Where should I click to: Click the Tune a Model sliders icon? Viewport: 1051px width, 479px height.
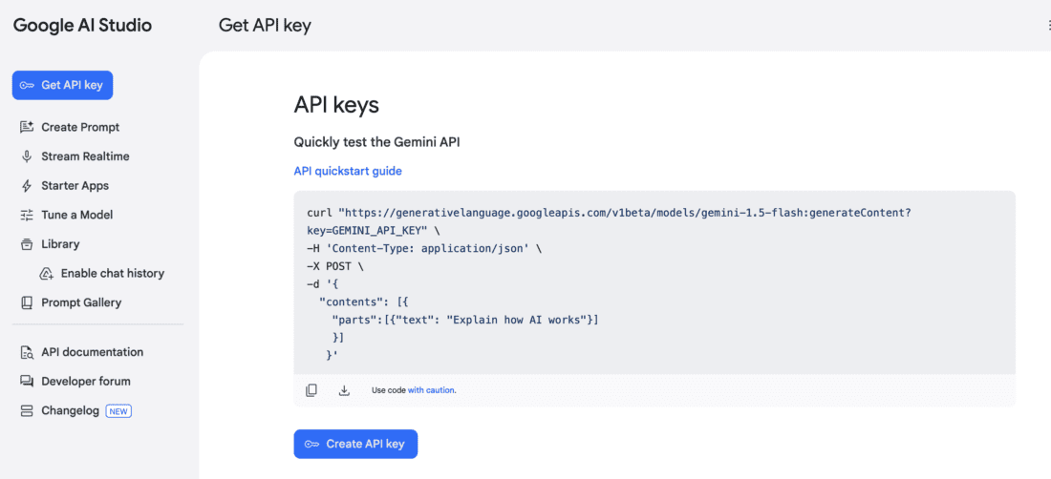click(x=27, y=216)
